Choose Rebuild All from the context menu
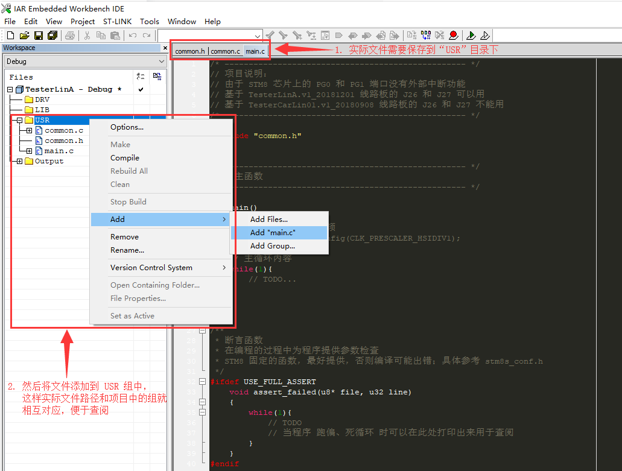This screenshot has height=471, width=622. [129, 171]
